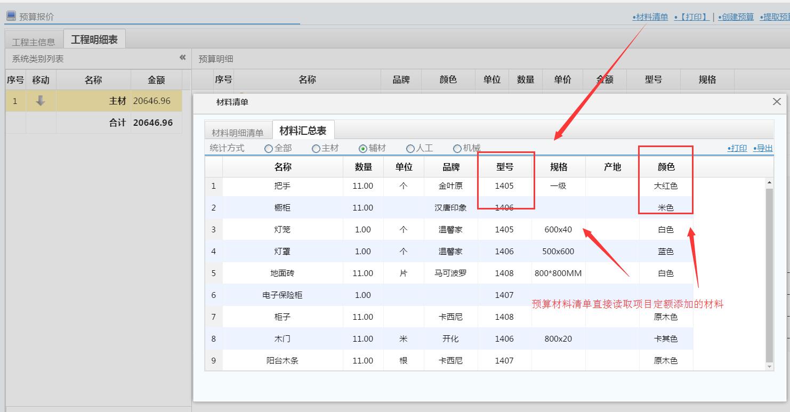790x412 pixels.
Task: Click the 打印 link above material table
Action: [737, 148]
